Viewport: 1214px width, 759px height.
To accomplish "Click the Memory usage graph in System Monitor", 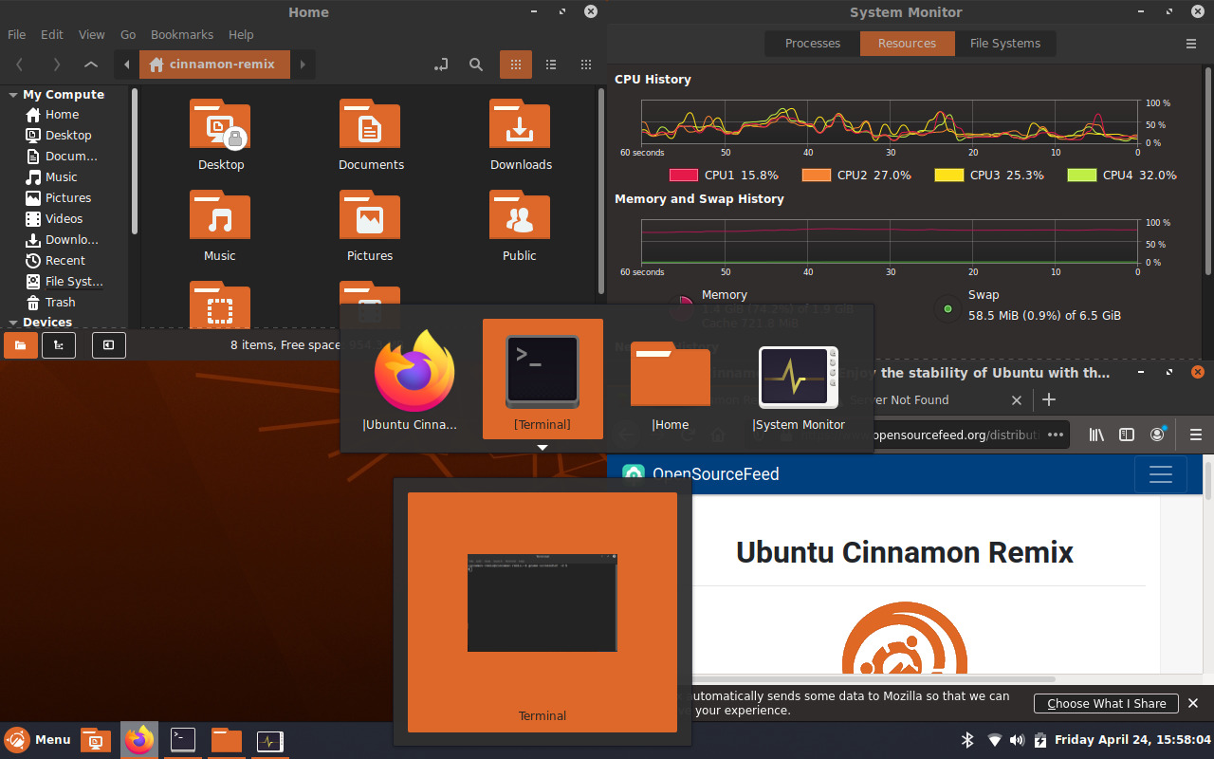I will [889, 242].
